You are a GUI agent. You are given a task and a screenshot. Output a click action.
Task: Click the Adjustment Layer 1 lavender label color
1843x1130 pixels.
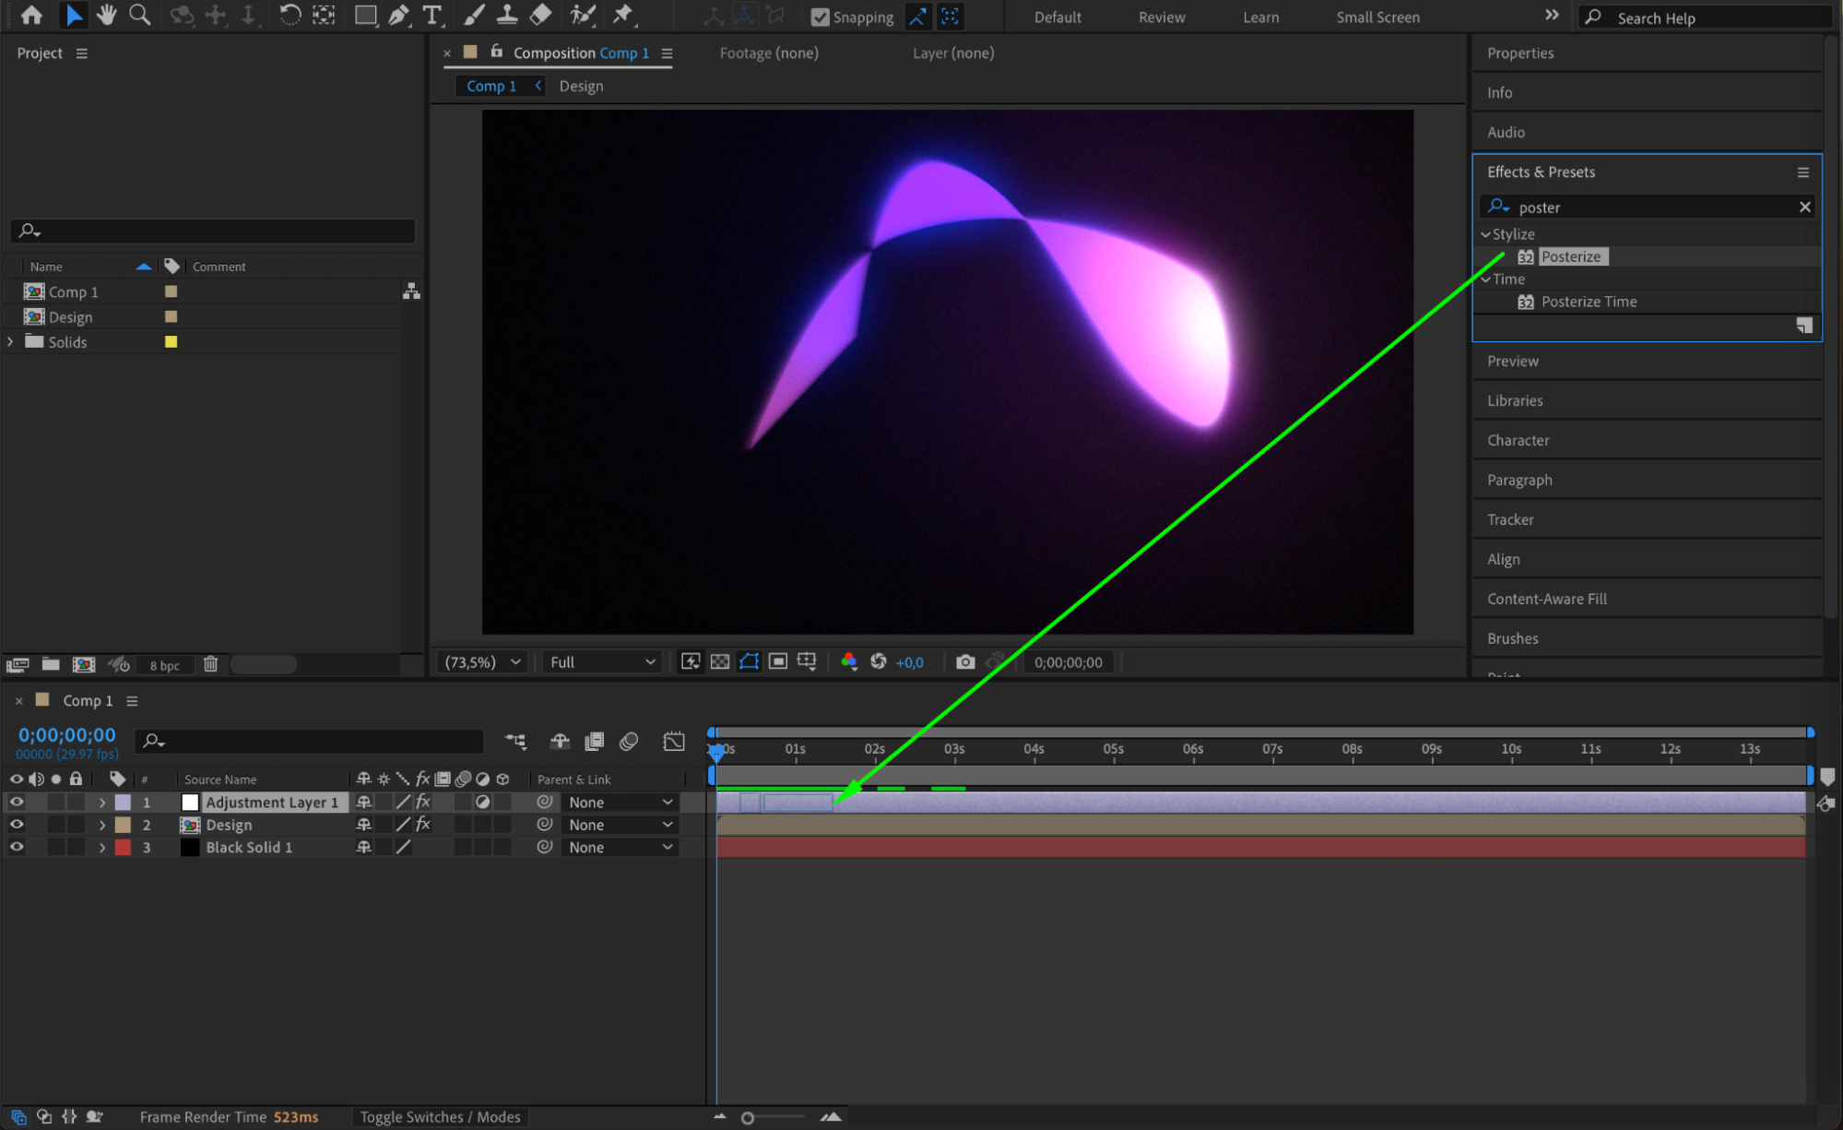tap(123, 803)
